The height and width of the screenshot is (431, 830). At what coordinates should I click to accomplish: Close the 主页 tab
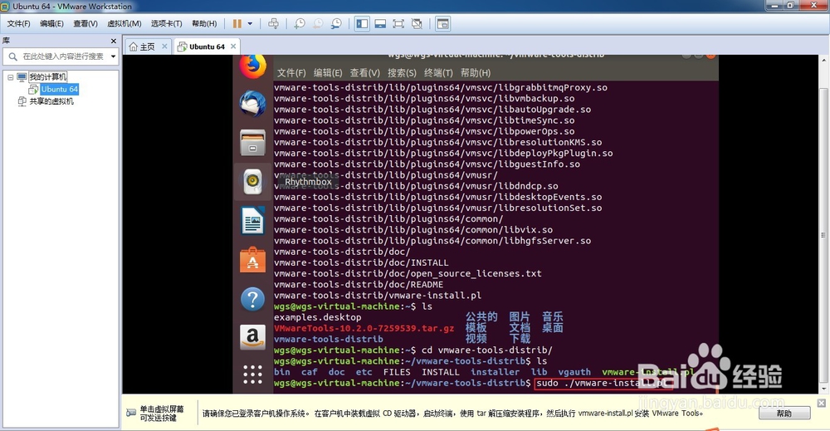(x=164, y=47)
